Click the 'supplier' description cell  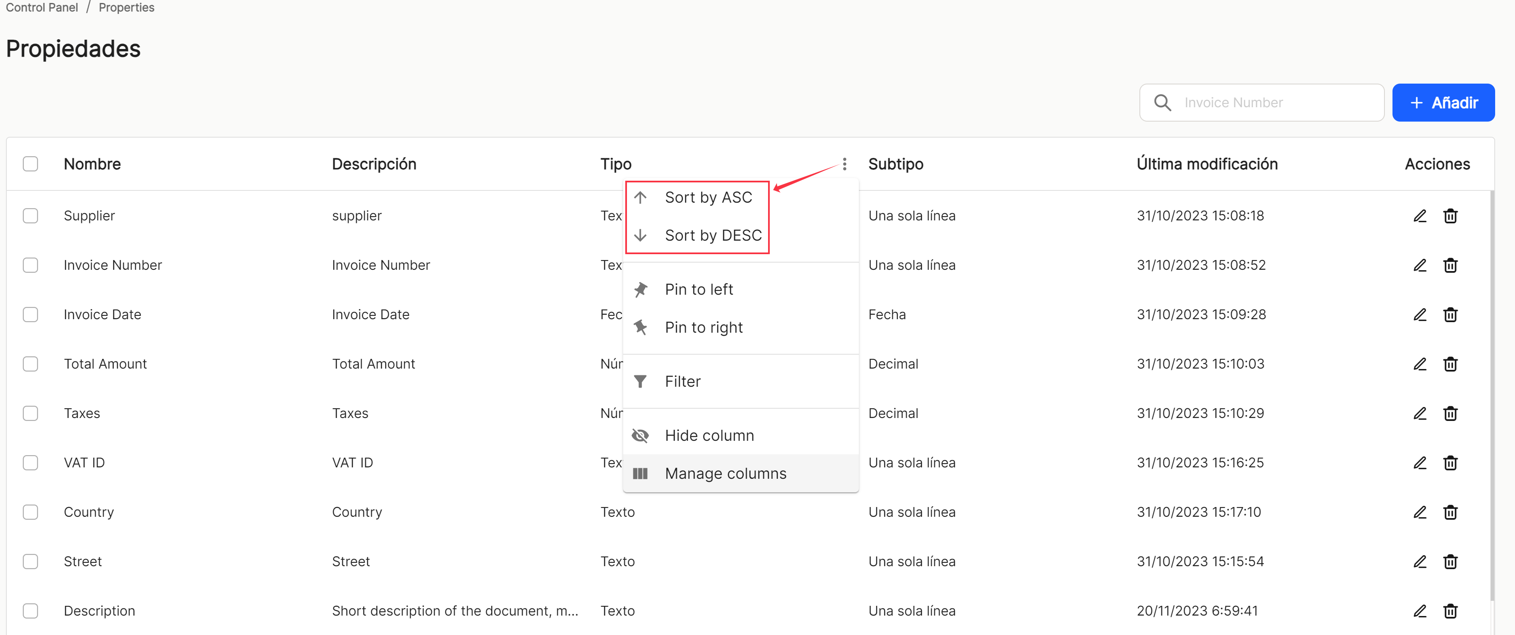point(357,216)
